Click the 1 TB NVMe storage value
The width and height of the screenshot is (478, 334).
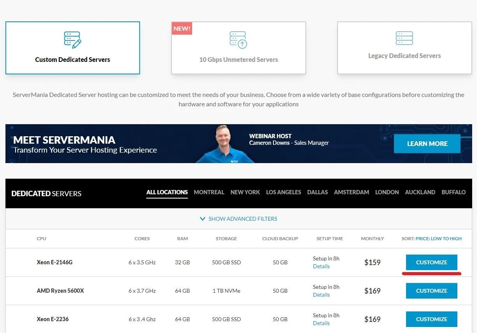coord(226,291)
